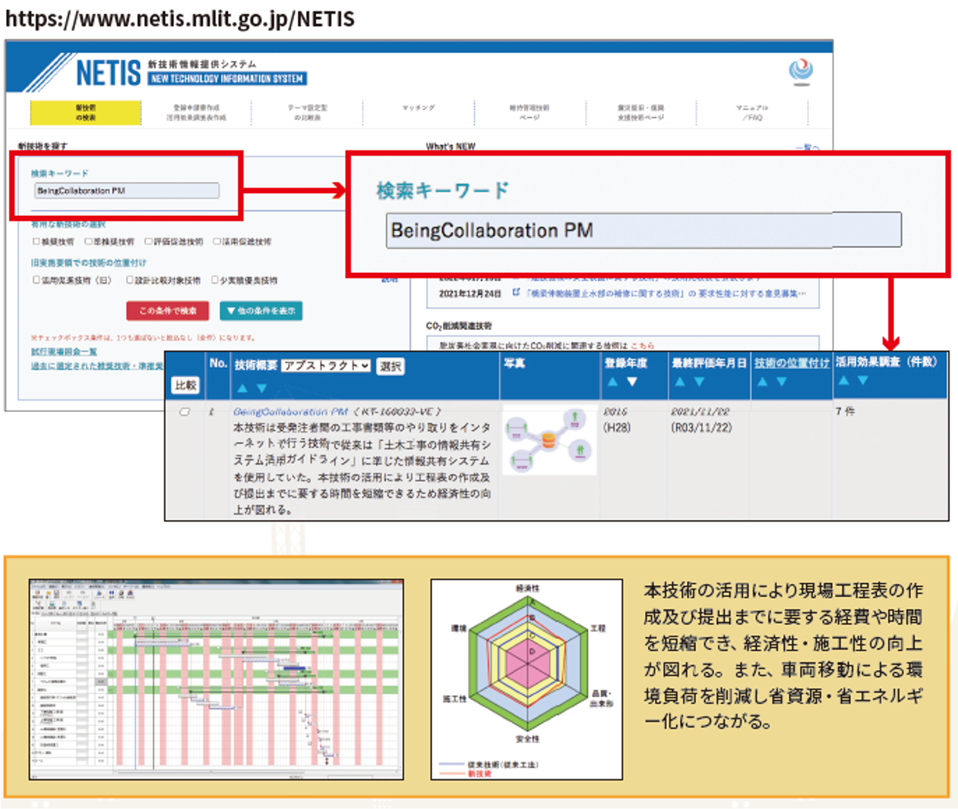Screen dimensions: 958x809
Task: Click the 技術の位置付け column header link
Action: (x=792, y=363)
